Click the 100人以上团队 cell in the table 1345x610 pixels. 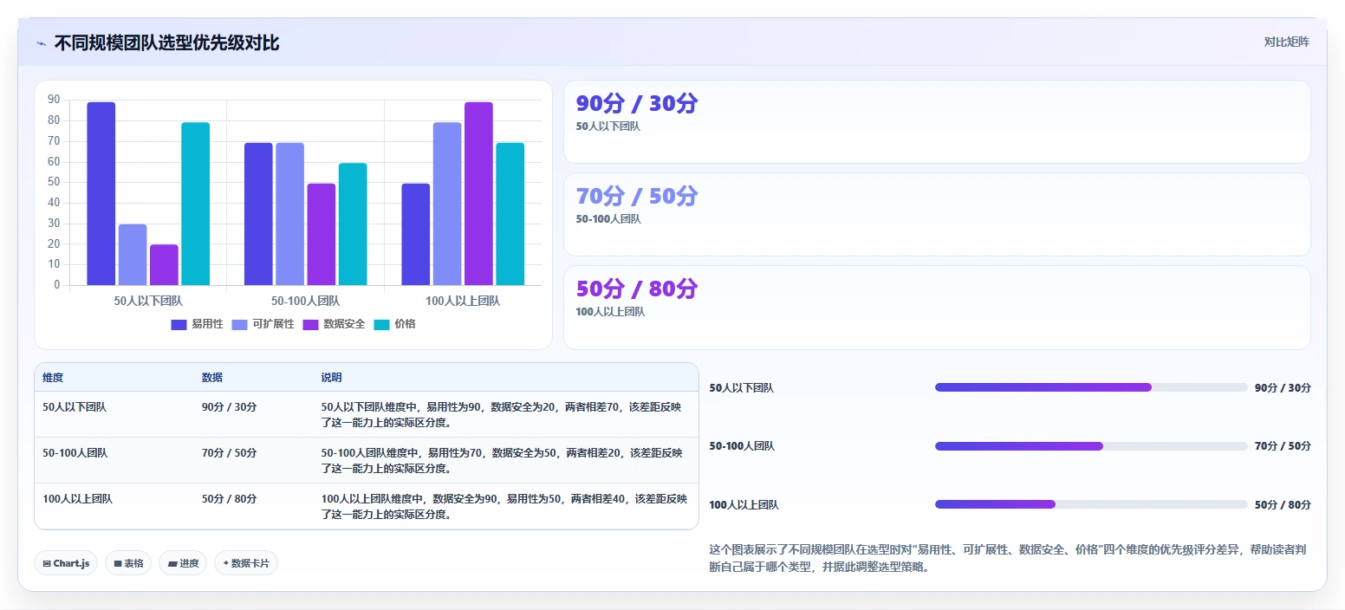(x=77, y=499)
